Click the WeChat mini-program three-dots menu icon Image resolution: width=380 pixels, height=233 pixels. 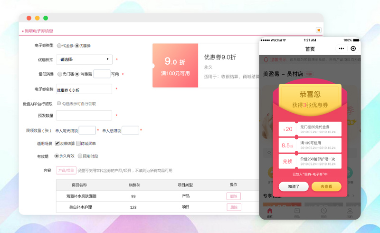341,49
